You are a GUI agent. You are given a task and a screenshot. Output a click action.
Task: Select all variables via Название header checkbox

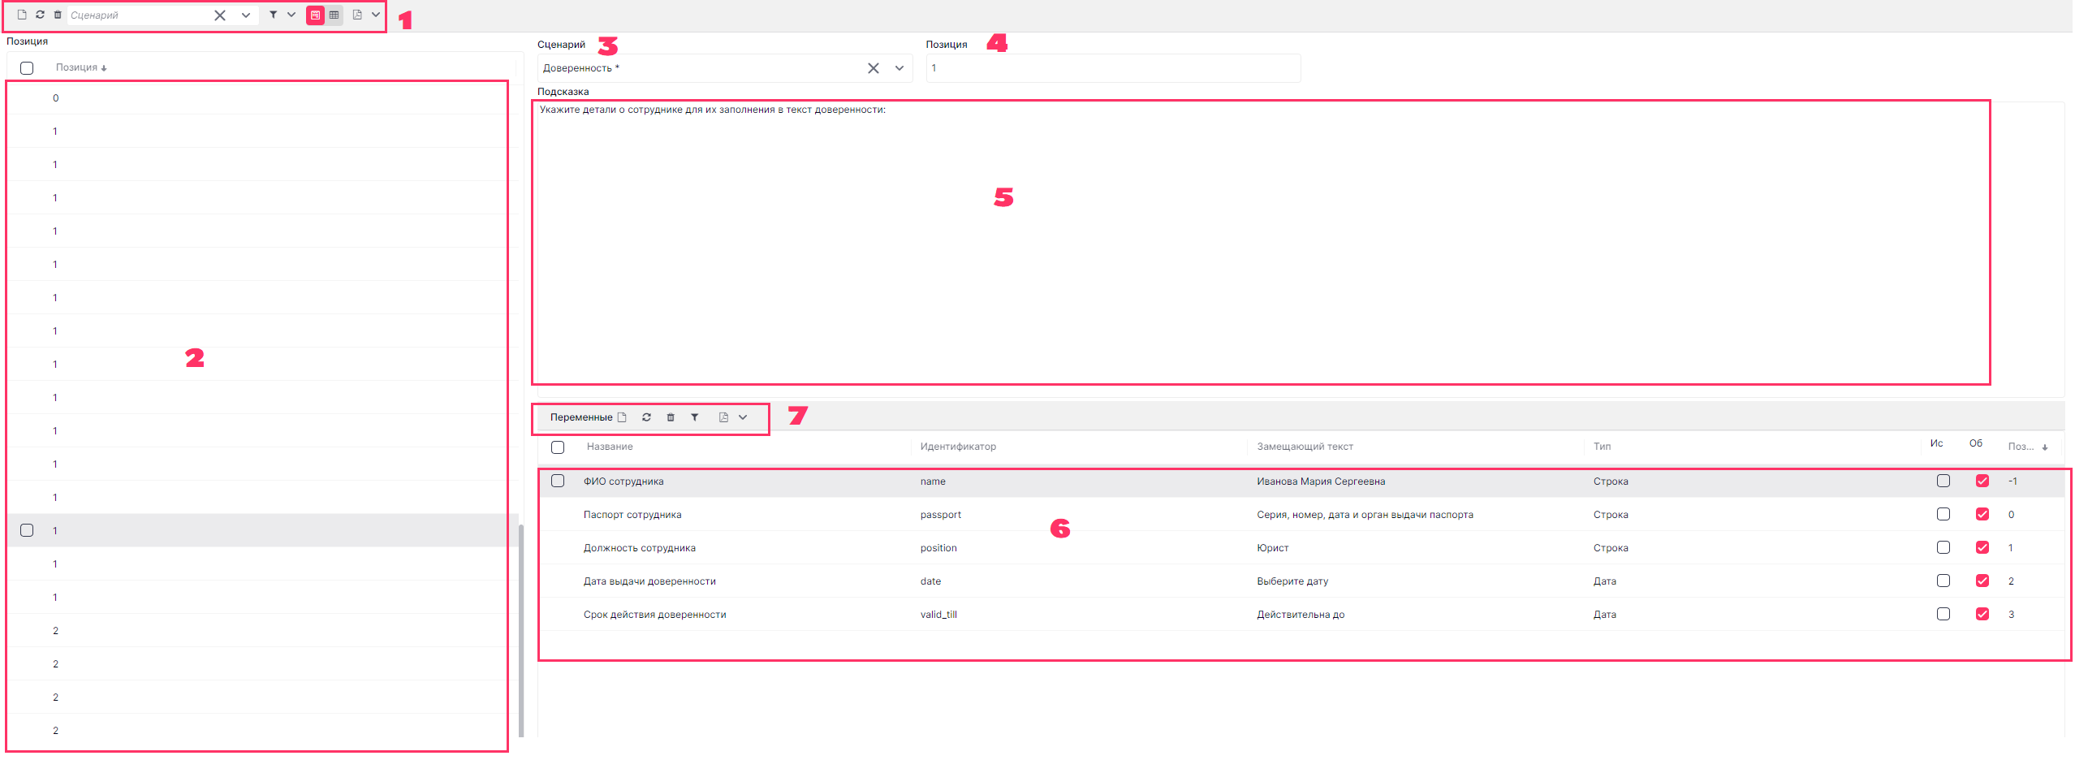coord(558,447)
